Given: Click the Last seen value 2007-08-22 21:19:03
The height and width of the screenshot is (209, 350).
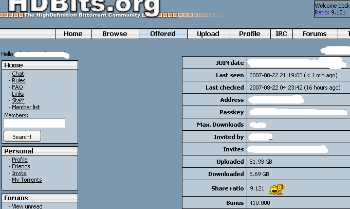Looking at the screenshot, I should [x=293, y=75].
